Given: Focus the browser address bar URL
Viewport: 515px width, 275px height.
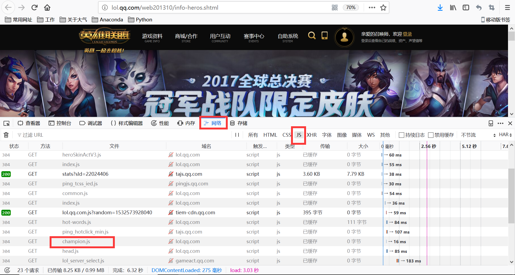Looking at the screenshot, I should point(220,7).
